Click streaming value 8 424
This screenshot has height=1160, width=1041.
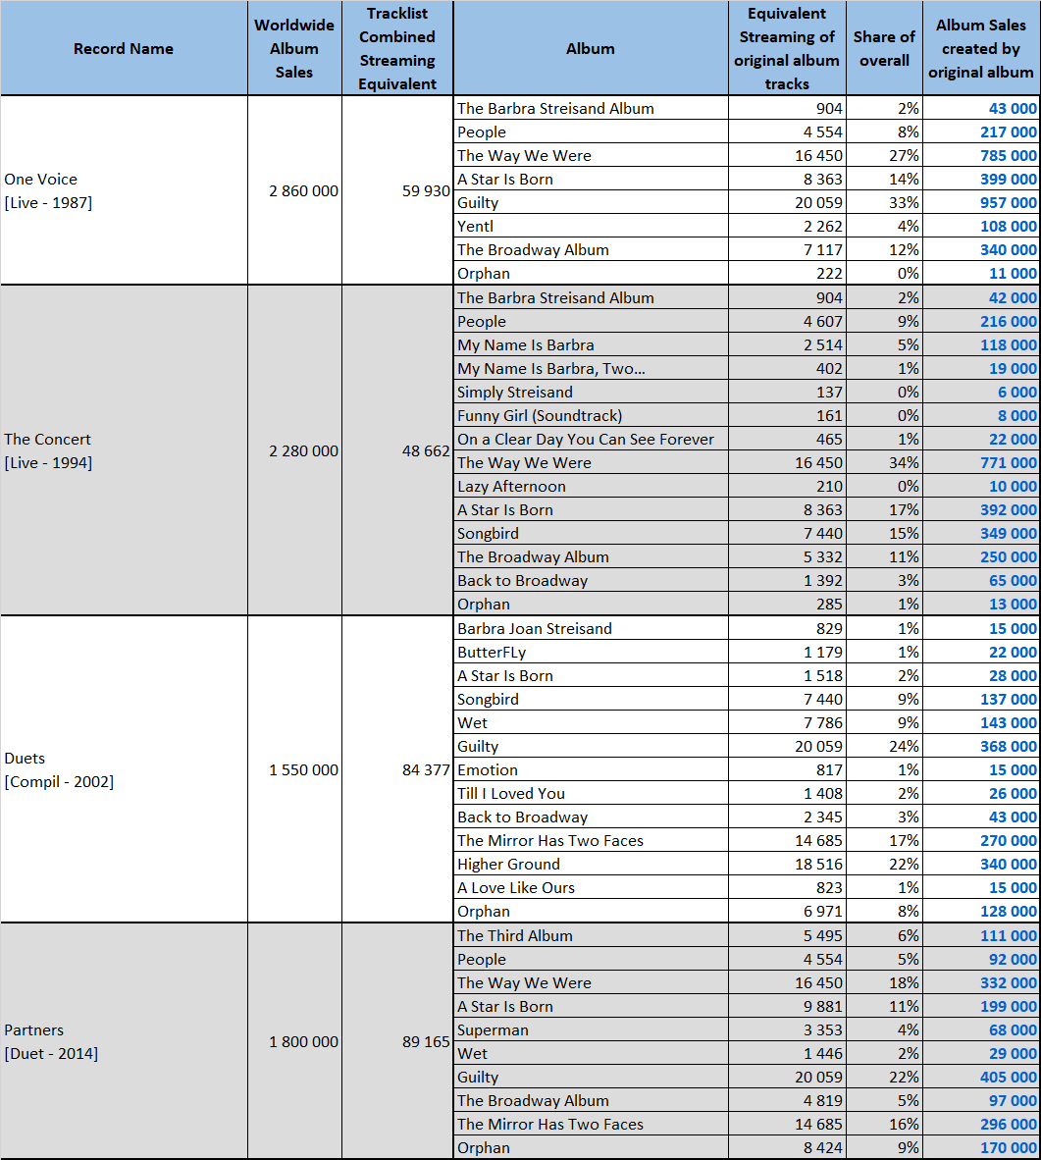click(787, 1147)
